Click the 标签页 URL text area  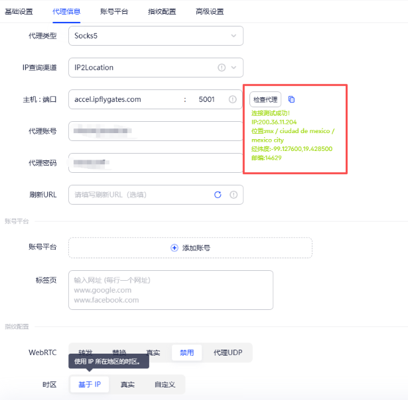point(170,290)
